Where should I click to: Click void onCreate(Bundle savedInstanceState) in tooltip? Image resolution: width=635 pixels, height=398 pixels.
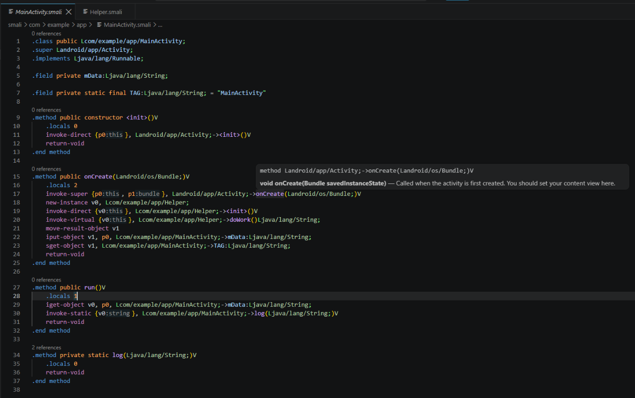pos(323,183)
